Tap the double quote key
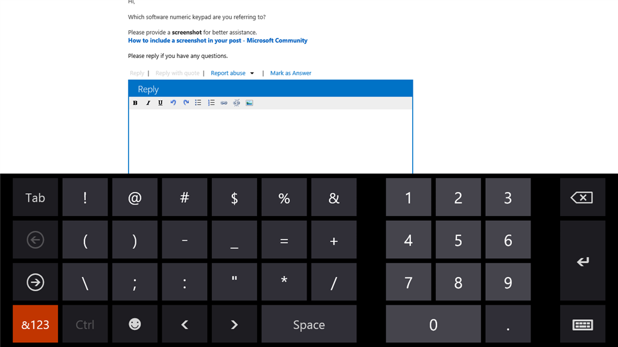This screenshot has width=618, height=347. (234, 282)
